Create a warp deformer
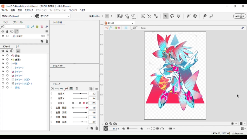247x139 pixels. tap(143, 16)
